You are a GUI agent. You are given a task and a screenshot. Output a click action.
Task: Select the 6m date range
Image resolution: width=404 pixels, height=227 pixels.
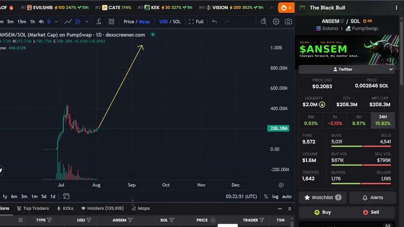pyautogui.click(x=14, y=196)
